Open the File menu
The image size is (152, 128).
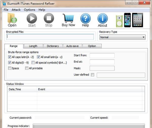coord(6,10)
